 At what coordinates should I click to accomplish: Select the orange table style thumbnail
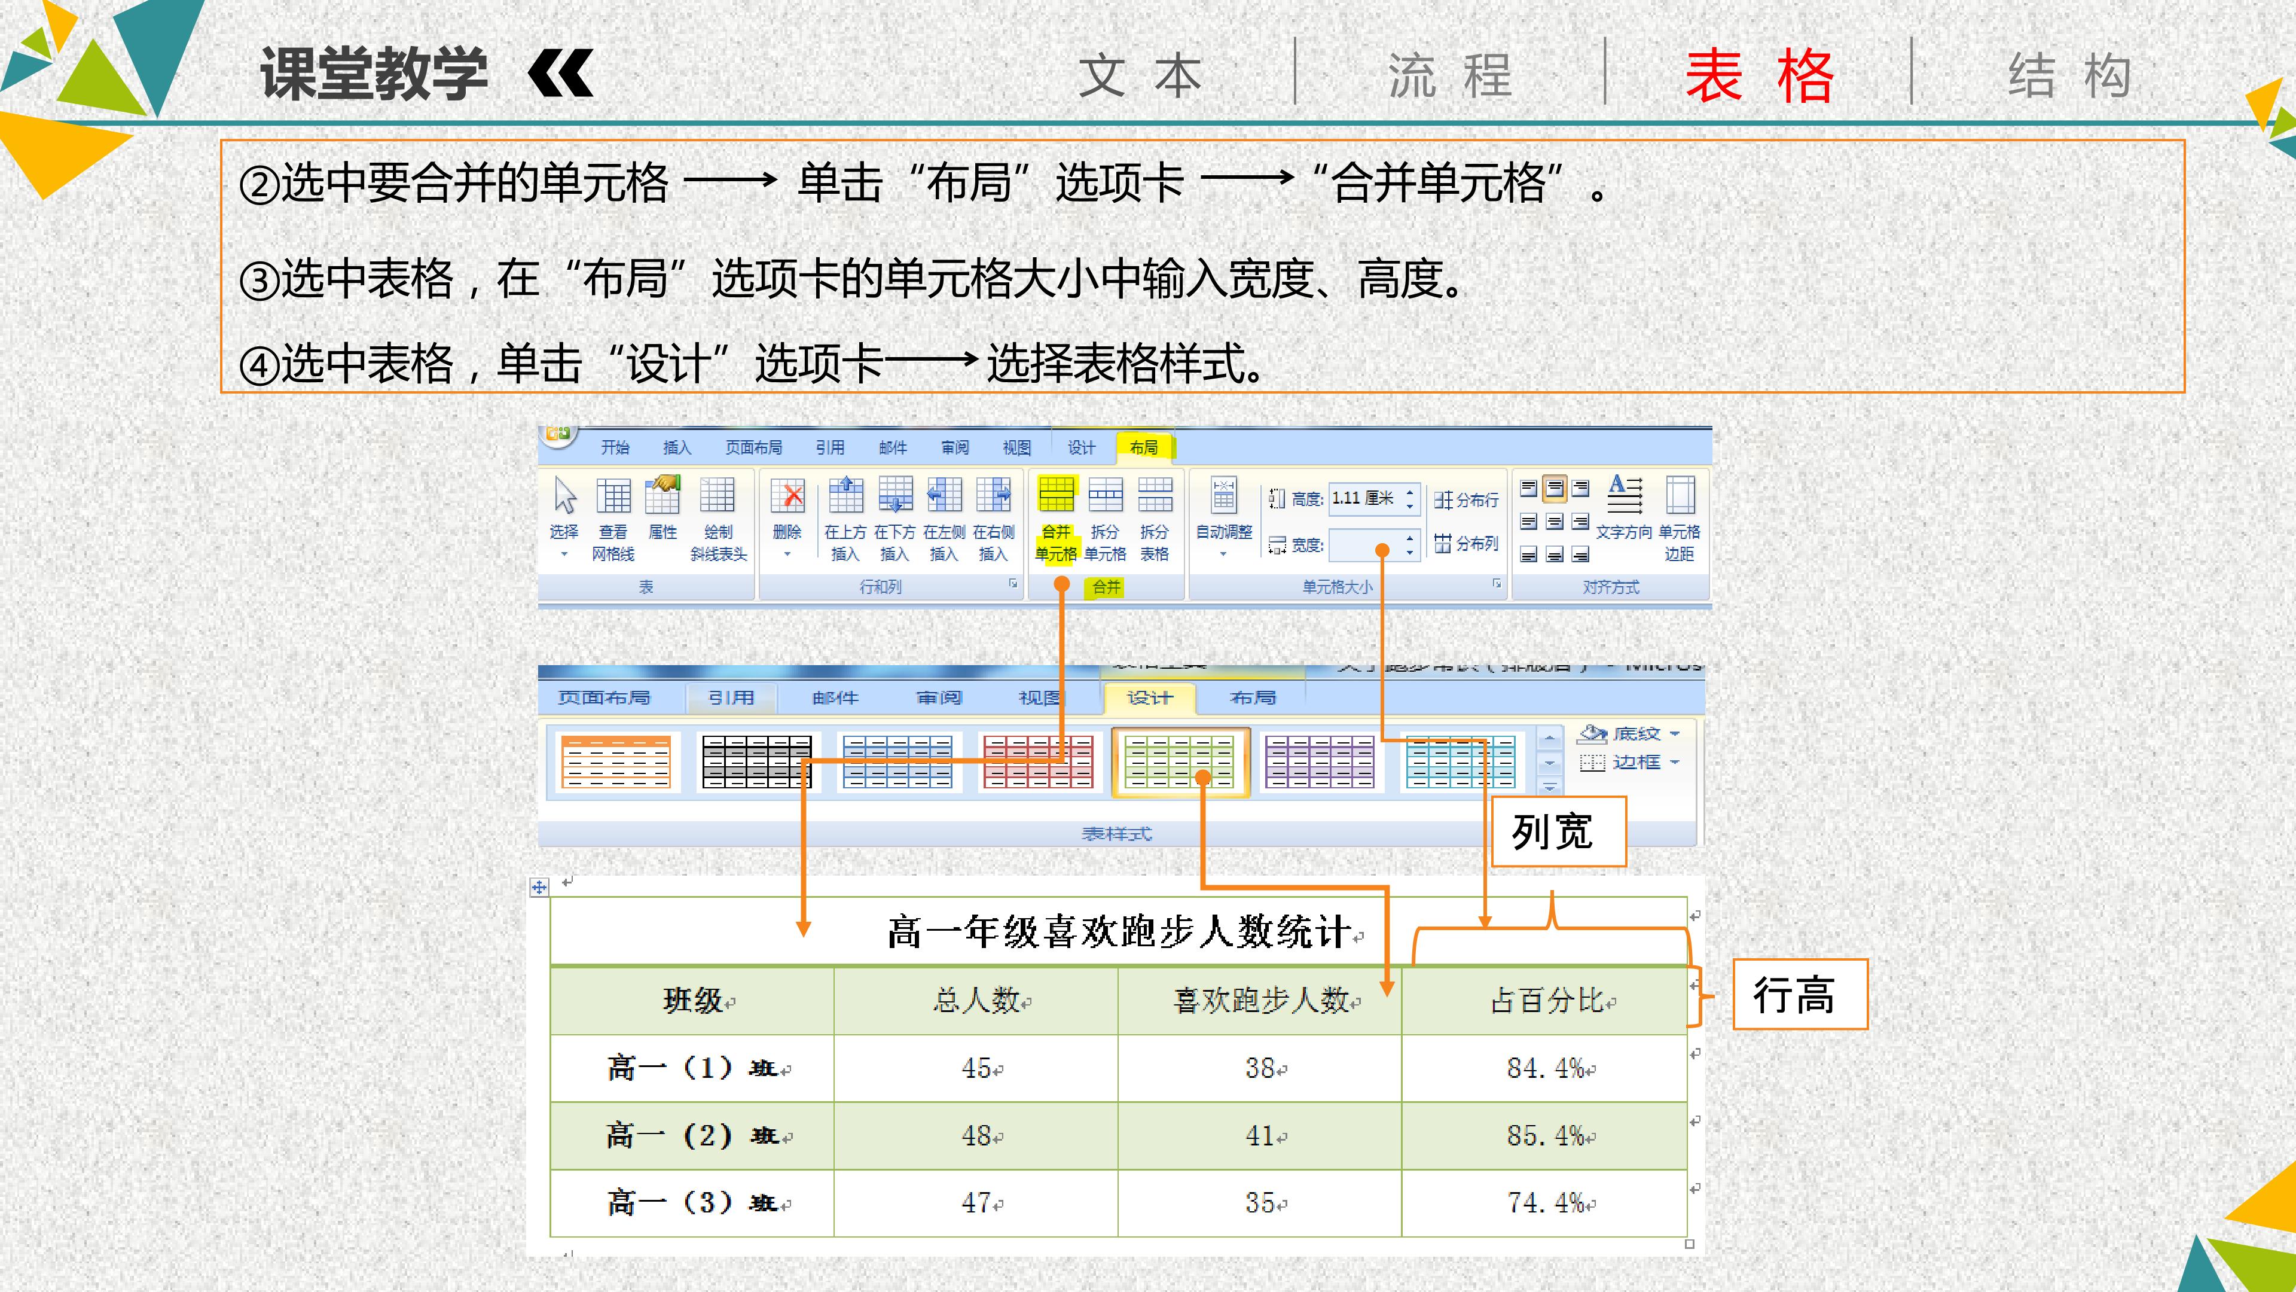pos(616,763)
